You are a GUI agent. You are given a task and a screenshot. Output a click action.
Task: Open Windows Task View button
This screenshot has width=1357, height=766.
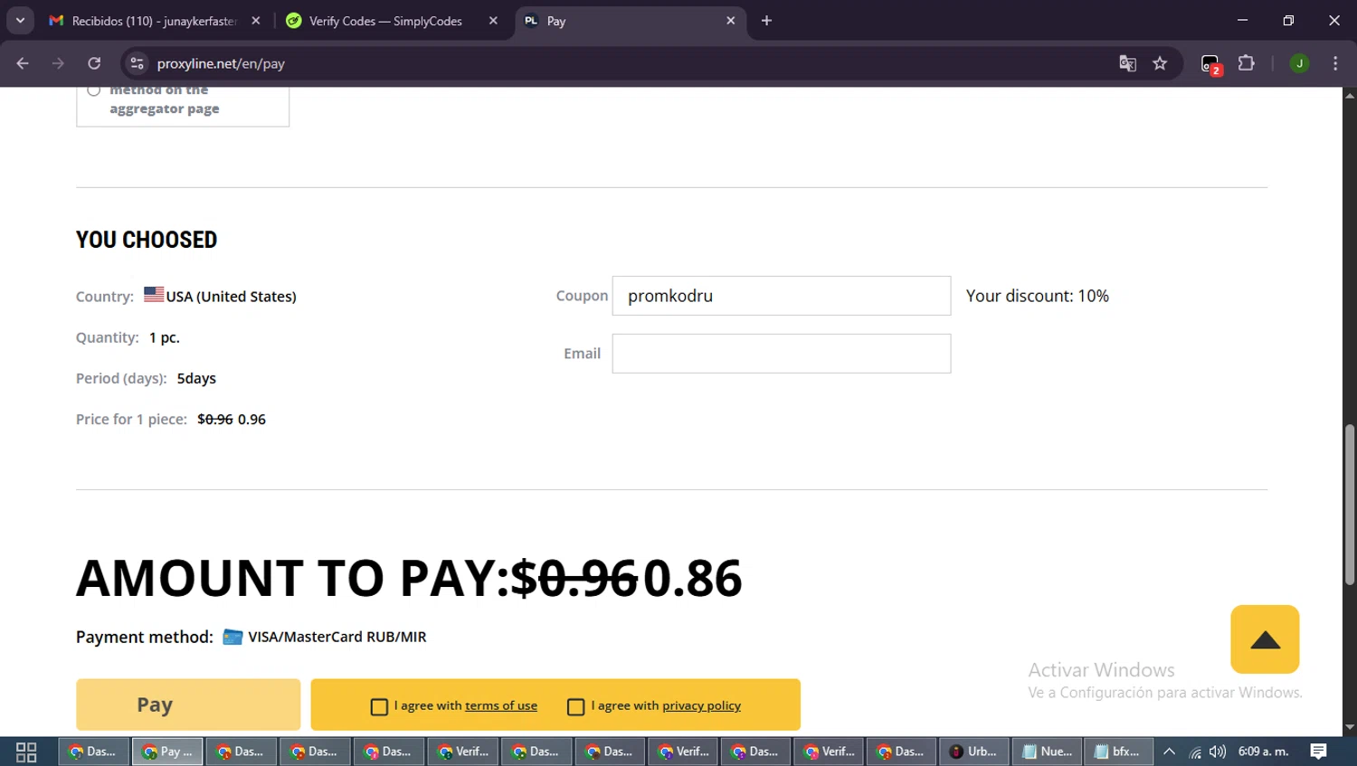[26, 752]
